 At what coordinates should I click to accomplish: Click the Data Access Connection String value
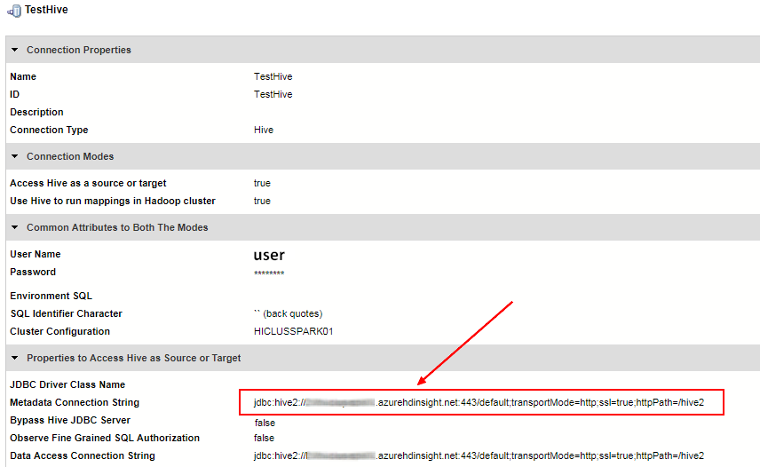(479, 455)
